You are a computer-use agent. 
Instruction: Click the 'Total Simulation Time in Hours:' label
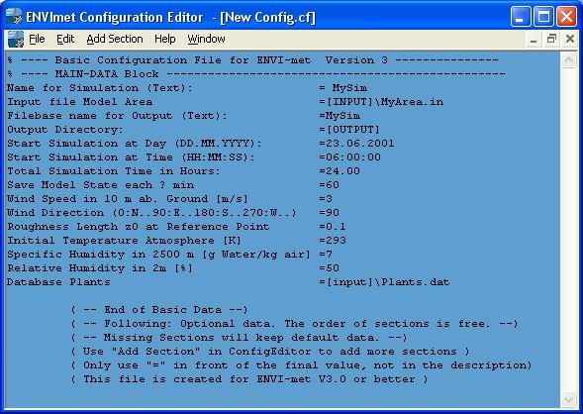114,171
